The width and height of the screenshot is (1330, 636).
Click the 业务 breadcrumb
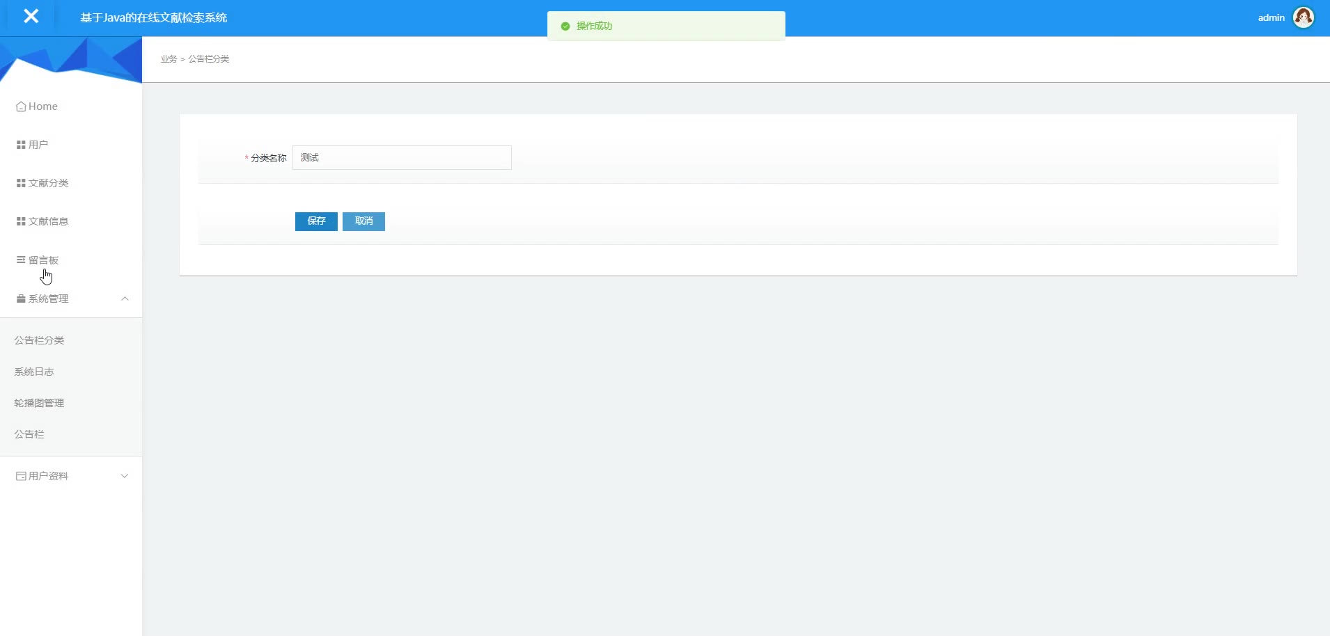point(169,59)
